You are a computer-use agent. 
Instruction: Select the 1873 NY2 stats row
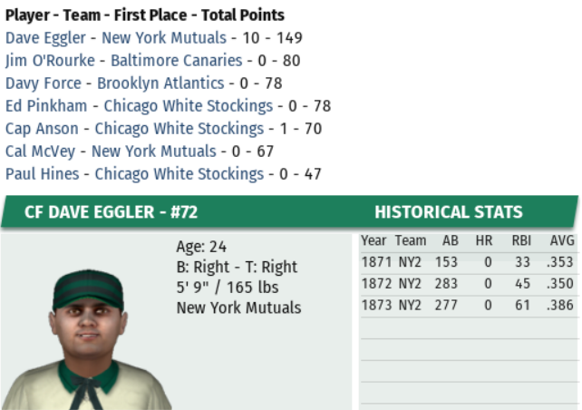467,306
